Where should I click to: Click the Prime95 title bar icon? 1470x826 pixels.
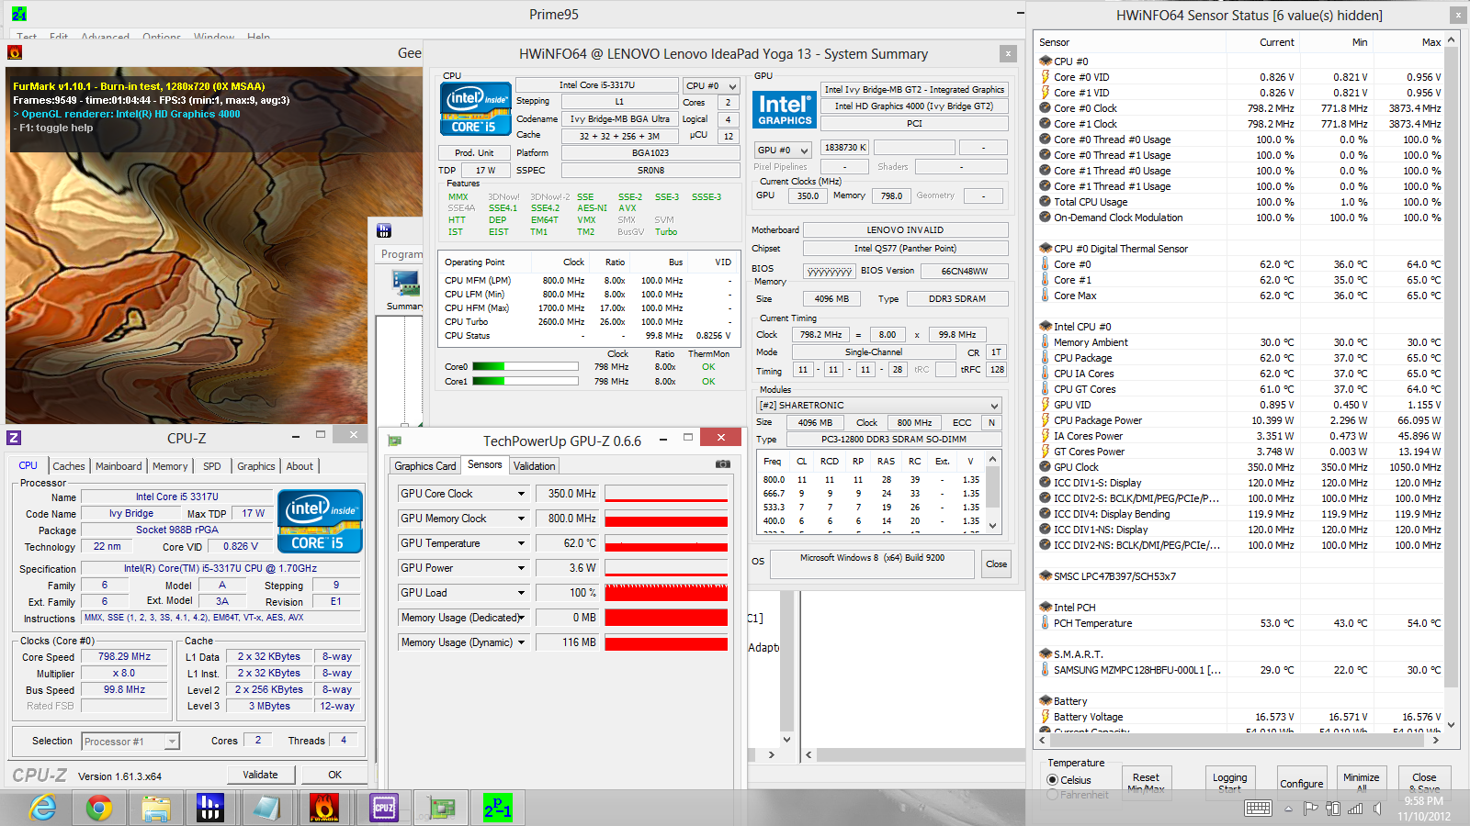pyautogui.click(x=18, y=14)
